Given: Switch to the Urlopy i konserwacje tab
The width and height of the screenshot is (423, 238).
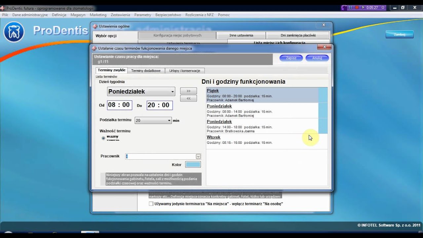Looking at the screenshot, I should click(x=185, y=71).
